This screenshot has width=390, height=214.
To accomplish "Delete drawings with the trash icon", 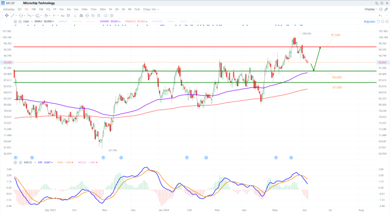I will [99, 16].
